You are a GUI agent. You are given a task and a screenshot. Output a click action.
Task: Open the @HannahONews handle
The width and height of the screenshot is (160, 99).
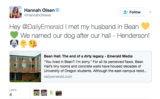pyautogui.click(x=37, y=15)
